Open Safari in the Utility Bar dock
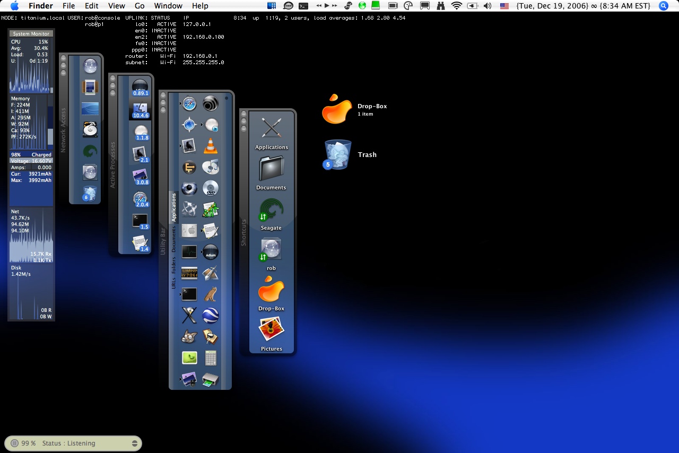 coord(189,104)
